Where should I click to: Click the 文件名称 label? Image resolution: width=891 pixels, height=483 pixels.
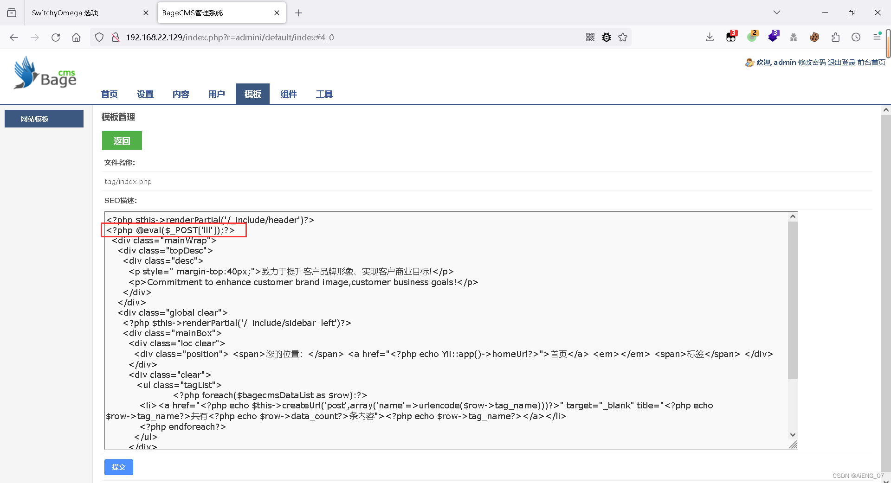point(120,163)
